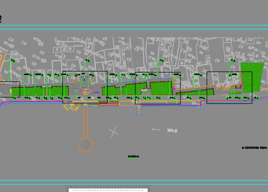Viewport: 268px width, 192px height.
Task: Click the small dark green square in plaza
Action: click(76, 91)
